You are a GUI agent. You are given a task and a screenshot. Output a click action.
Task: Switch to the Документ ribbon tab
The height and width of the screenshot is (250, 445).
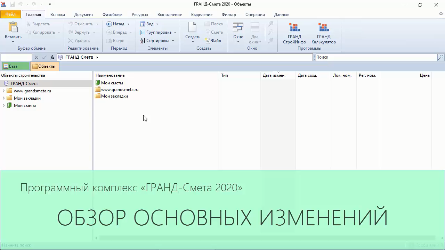coord(84,15)
